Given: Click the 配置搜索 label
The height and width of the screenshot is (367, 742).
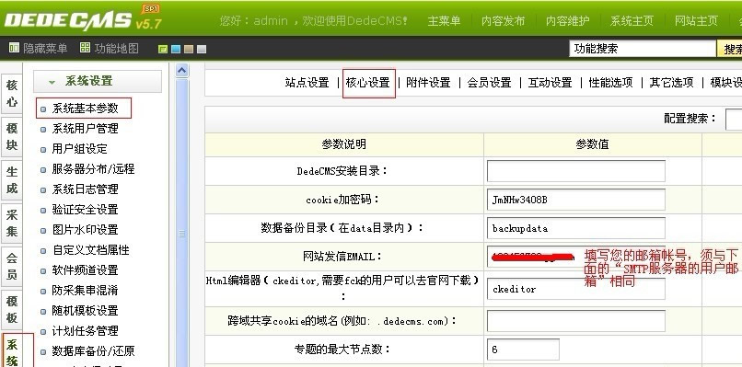Looking at the screenshot, I should pyautogui.click(x=690, y=119).
